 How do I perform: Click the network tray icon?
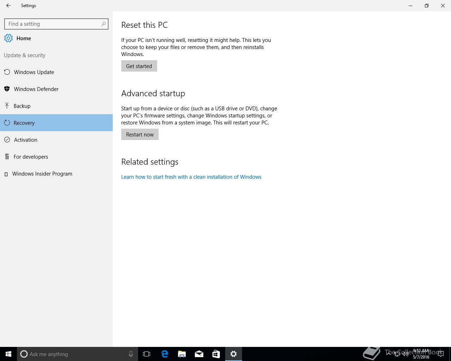pyautogui.click(x=397, y=354)
